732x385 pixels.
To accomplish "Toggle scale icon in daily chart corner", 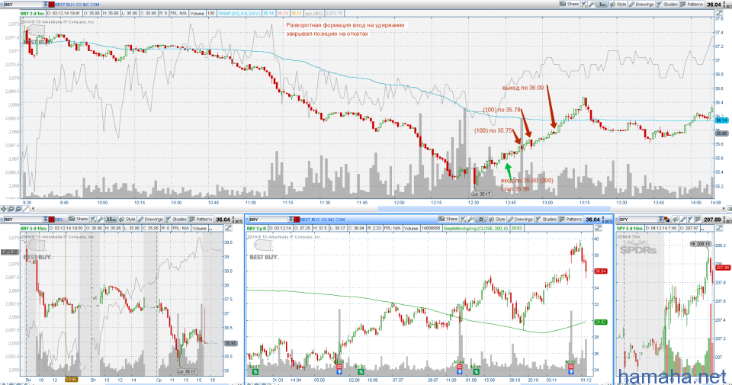I will pyautogui.click(x=598, y=228).
